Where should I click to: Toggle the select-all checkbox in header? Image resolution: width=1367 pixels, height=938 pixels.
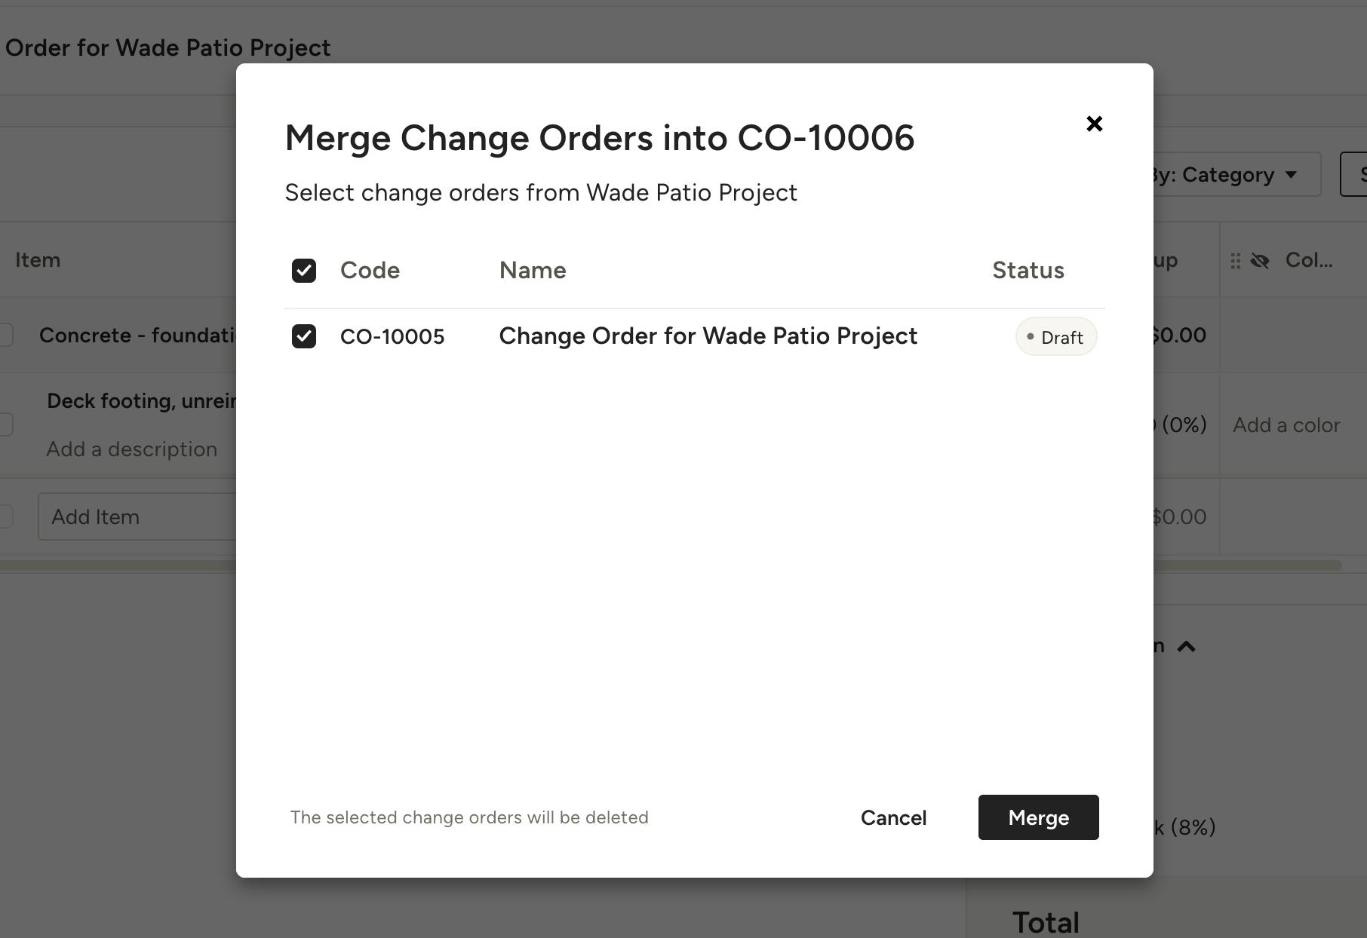tap(304, 271)
